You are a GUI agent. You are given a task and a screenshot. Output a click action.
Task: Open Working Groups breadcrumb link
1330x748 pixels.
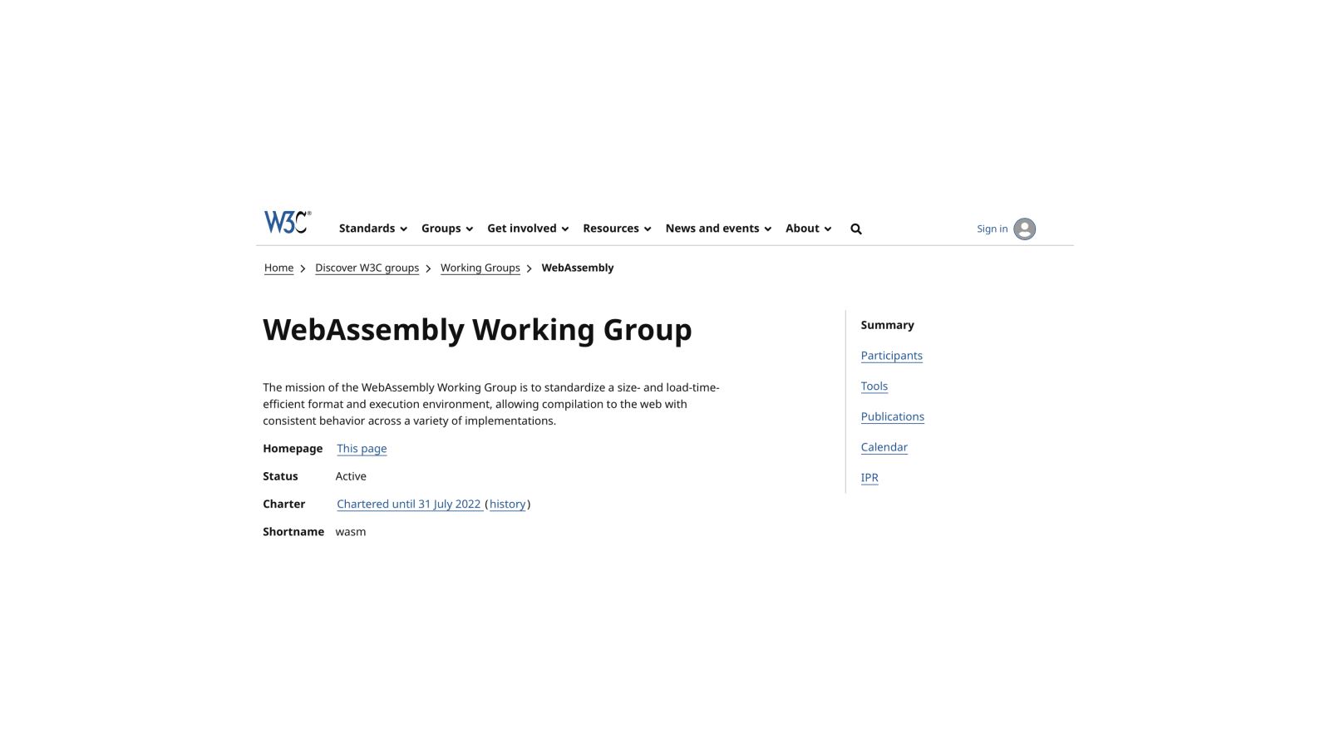(x=480, y=268)
